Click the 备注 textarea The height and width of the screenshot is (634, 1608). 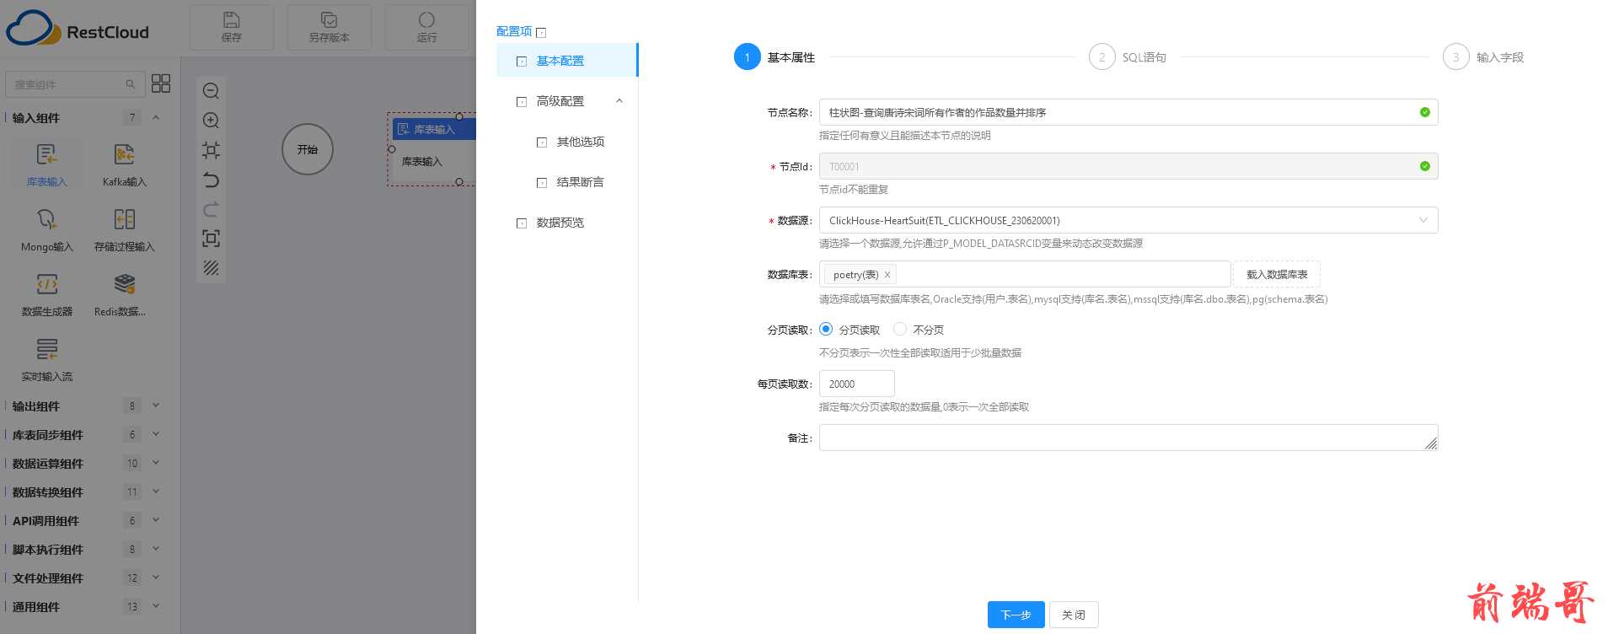1128,438
